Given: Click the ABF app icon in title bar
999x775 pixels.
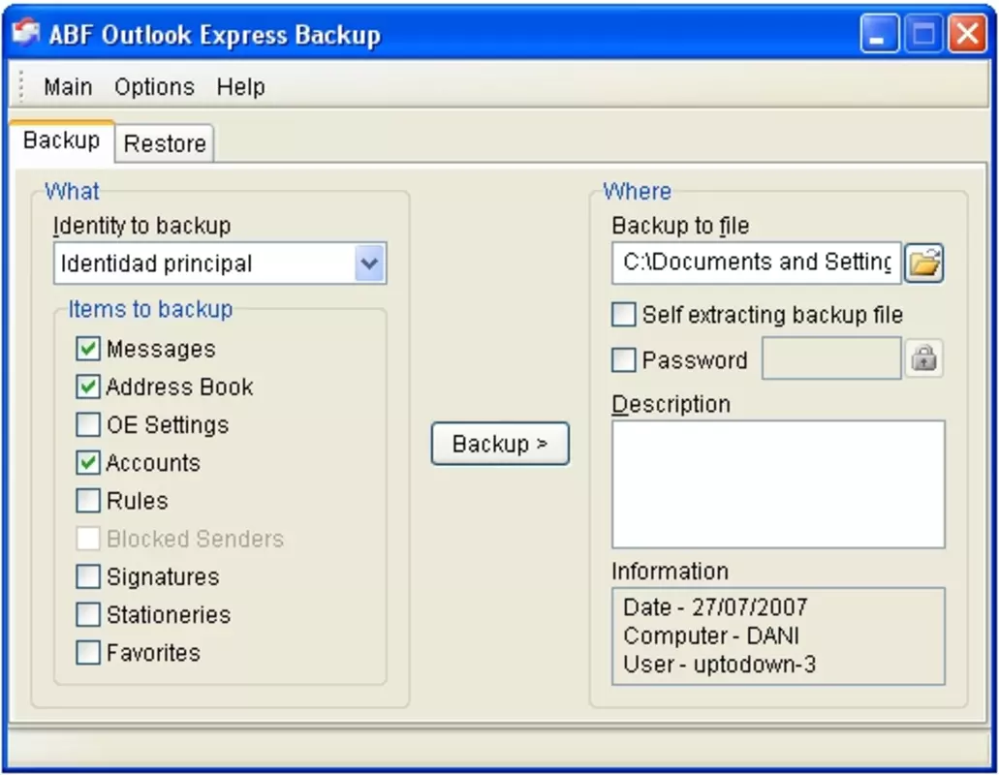Looking at the screenshot, I should [26, 33].
